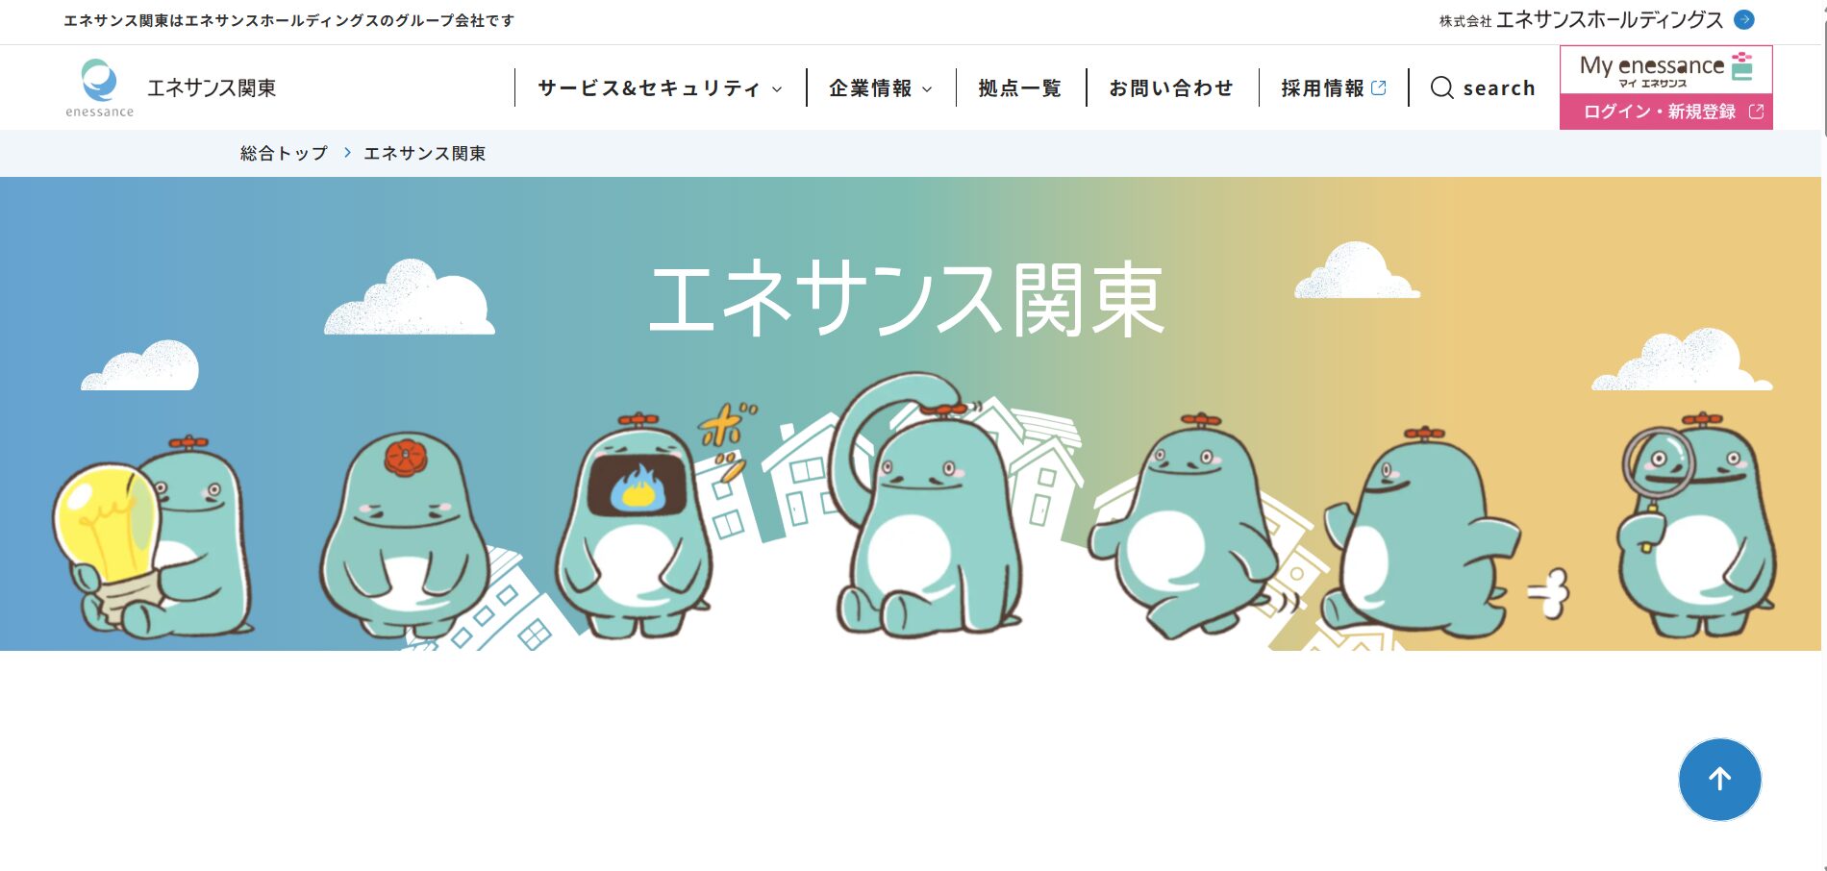Open the 拠点一覧 menu item
This screenshot has width=1827, height=871.
tap(1019, 88)
